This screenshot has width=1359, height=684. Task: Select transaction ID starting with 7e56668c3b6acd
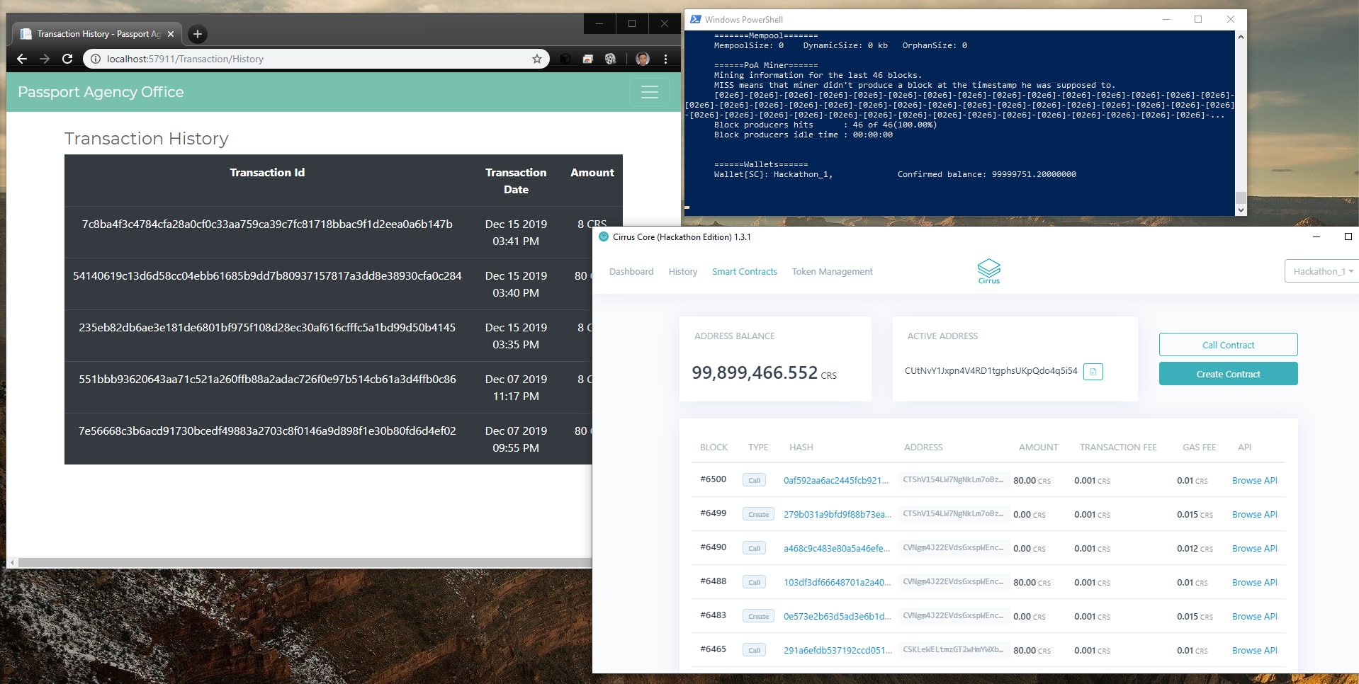(x=267, y=431)
